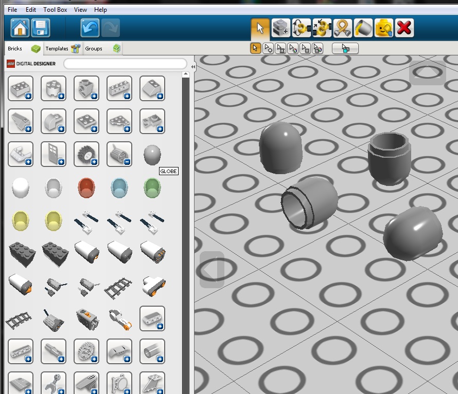Expand the wedge plates category
This screenshot has height=394, width=458.
click(x=119, y=121)
